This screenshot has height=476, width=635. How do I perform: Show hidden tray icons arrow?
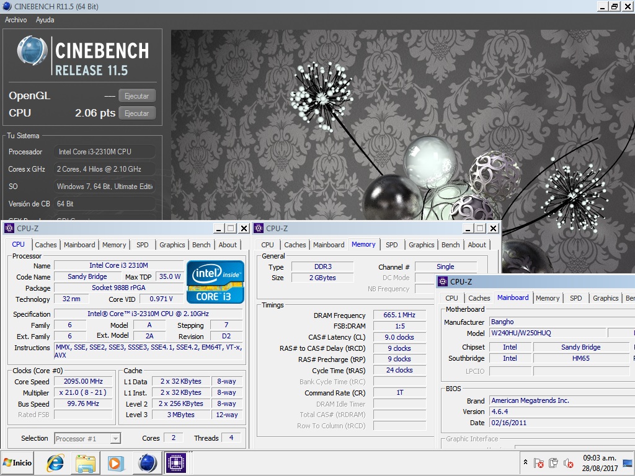click(525, 462)
